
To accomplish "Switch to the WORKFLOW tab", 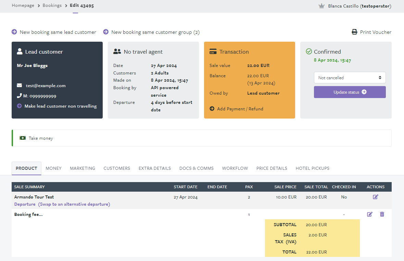I will (235, 168).
